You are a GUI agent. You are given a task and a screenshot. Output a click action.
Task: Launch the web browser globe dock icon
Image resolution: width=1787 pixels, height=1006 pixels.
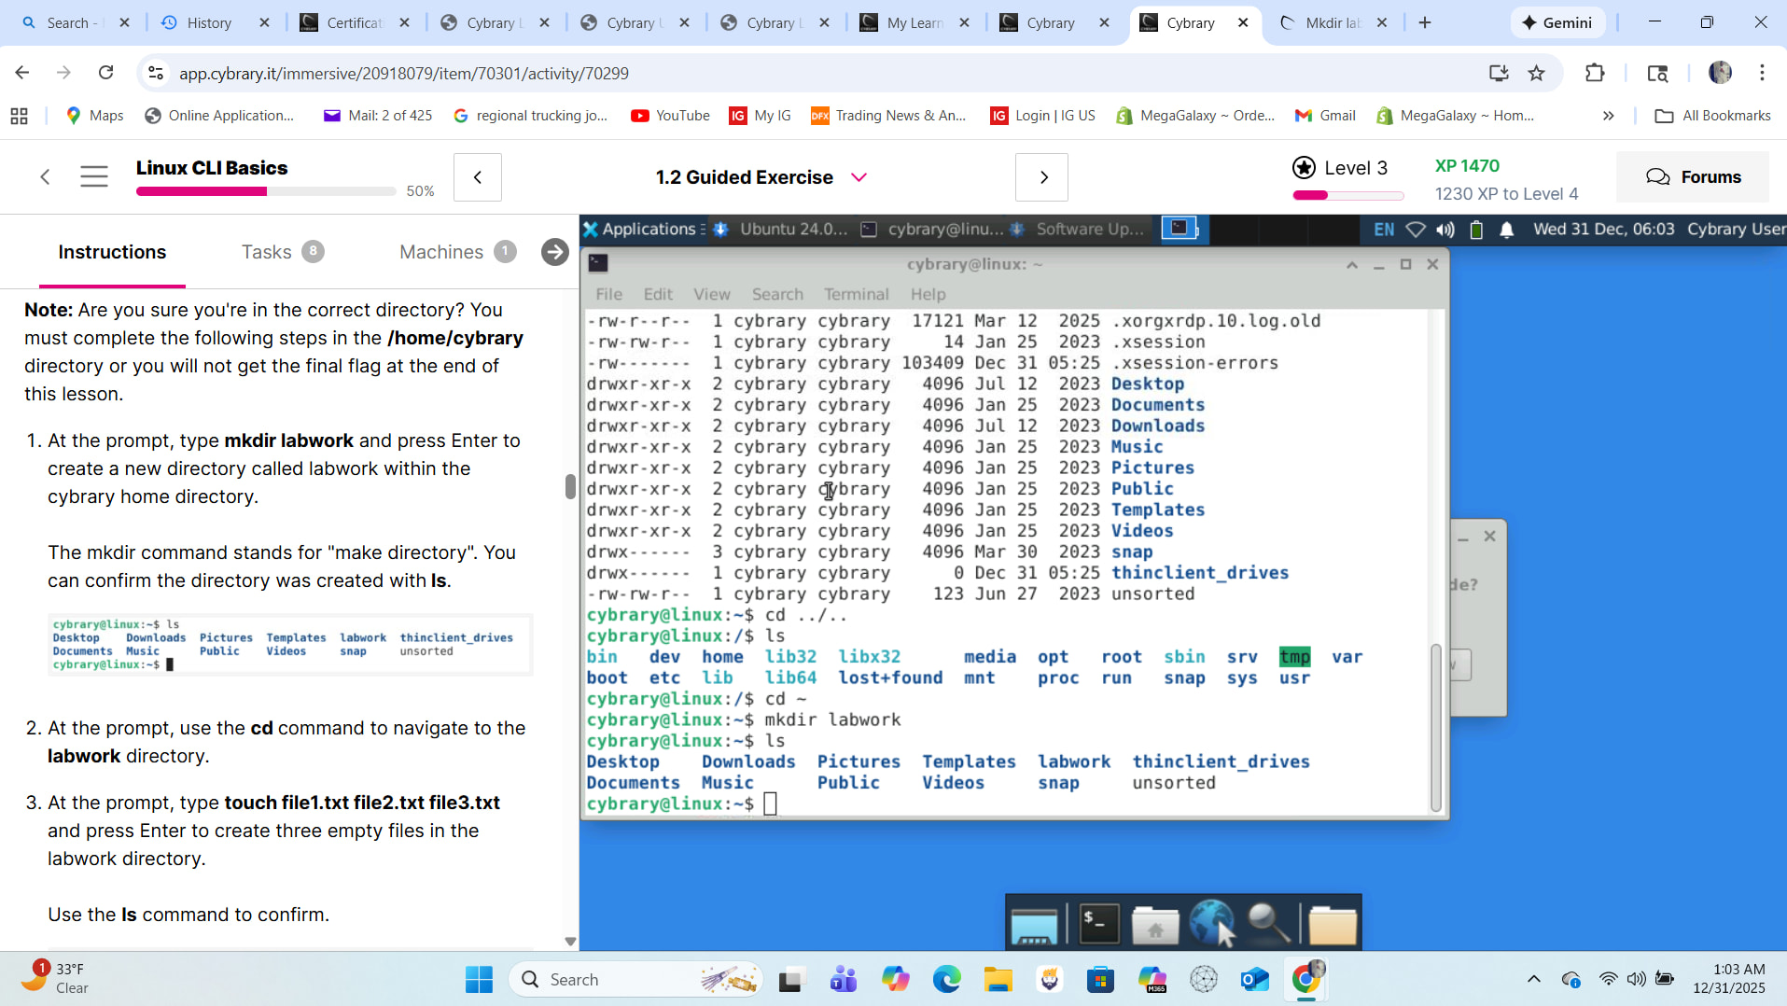(1211, 924)
